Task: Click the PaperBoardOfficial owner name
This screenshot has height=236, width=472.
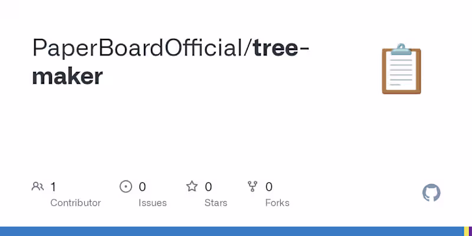Action: (x=140, y=48)
